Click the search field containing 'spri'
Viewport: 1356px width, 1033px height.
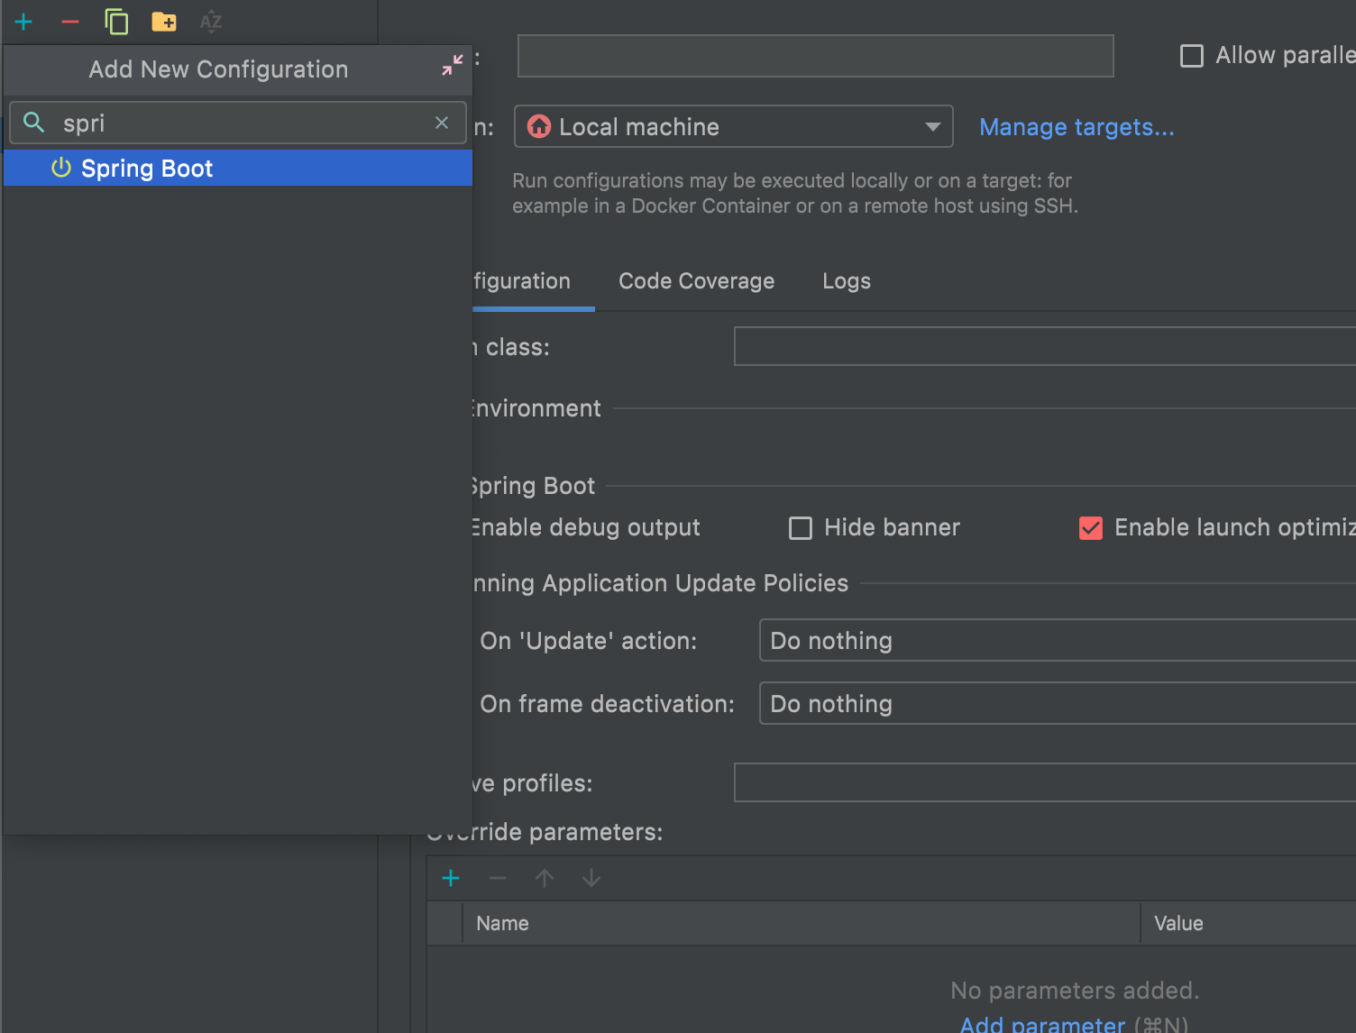tap(238, 123)
